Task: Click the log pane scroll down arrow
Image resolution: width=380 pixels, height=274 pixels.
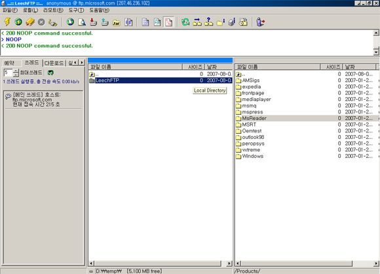Action: click(x=376, y=52)
